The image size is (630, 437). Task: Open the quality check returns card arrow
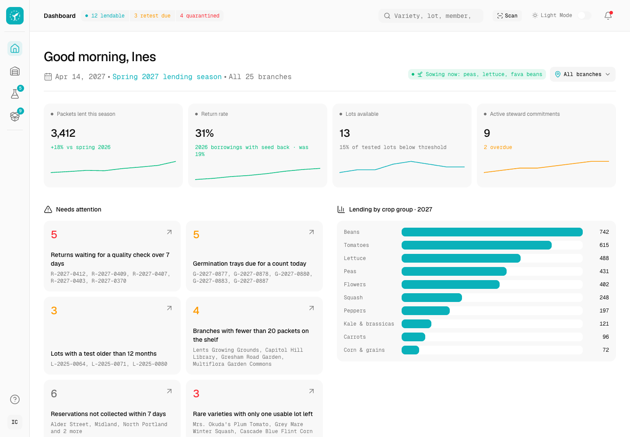(169, 232)
